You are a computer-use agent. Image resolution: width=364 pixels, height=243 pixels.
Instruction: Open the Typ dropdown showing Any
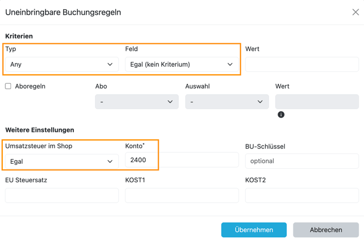tap(61, 65)
